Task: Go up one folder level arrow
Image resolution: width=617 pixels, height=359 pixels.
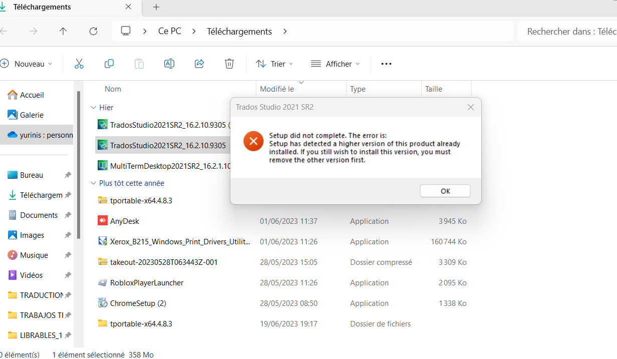Action: 63,31
